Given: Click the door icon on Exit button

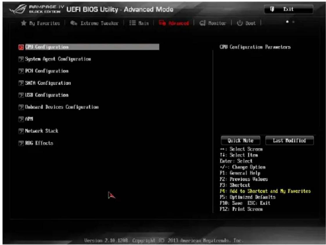Looking at the screenshot, I should tap(272, 9).
